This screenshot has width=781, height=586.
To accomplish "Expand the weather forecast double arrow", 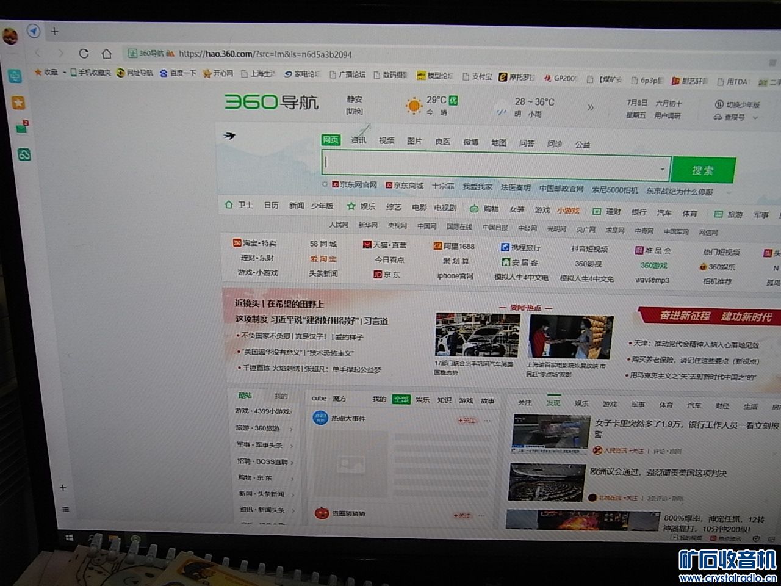I will tap(591, 107).
